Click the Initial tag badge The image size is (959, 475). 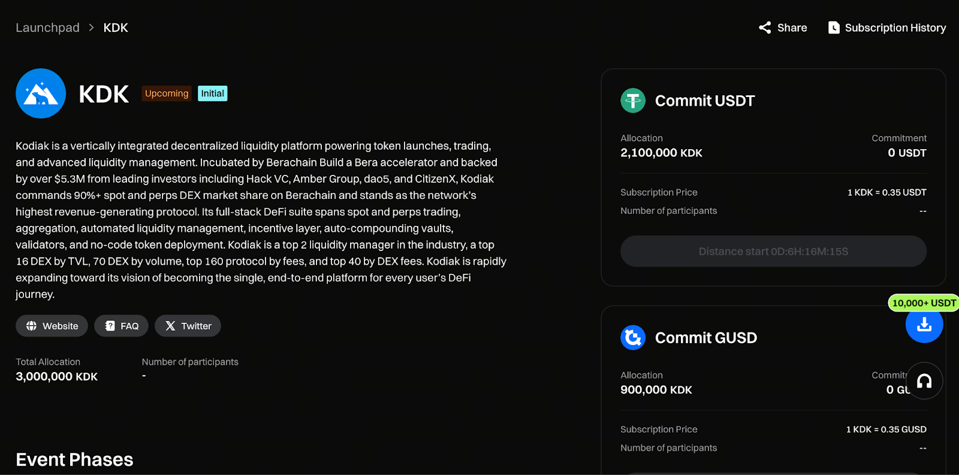pyautogui.click(x=212, y=93)
